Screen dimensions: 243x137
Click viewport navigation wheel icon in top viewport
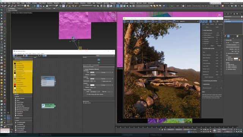[113, 15]
